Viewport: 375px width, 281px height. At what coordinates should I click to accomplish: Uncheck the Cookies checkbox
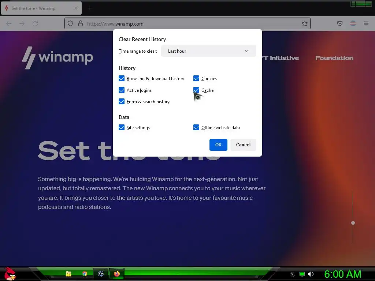[196, 78]
